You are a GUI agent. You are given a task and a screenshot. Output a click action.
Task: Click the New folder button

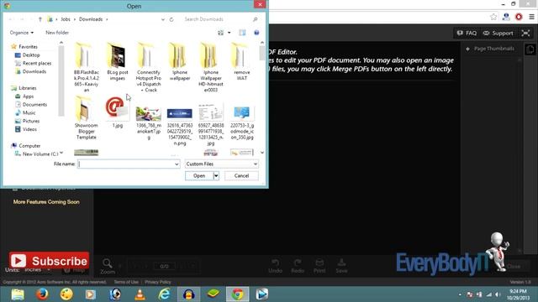pyautogui.click(x=57, y=33)
